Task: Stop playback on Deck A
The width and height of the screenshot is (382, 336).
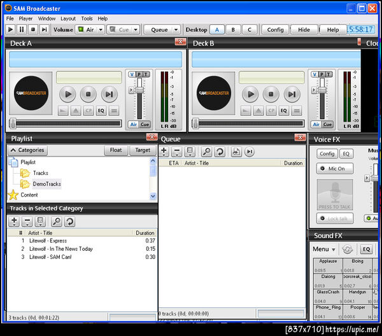Action: [88, 94]
